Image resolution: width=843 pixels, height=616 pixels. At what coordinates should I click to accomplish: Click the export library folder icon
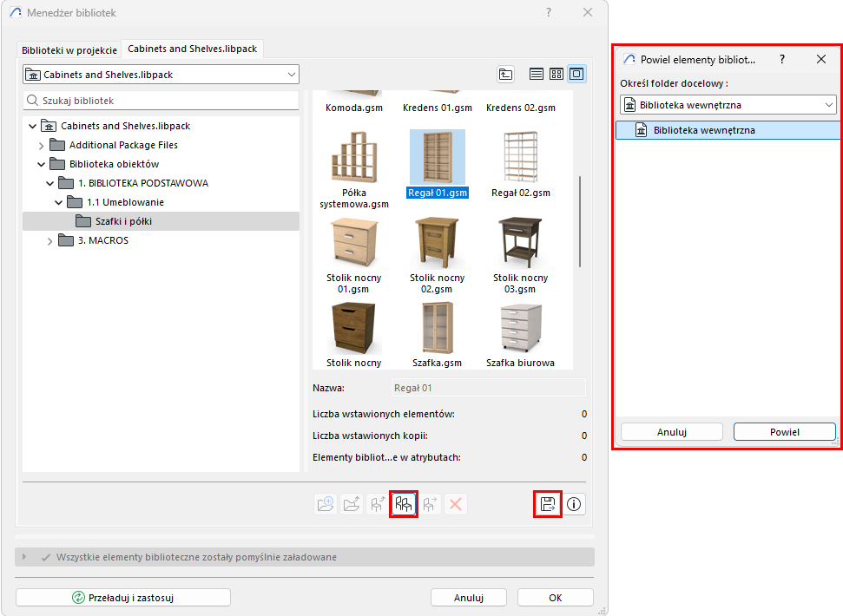pyautogui.click(x=352, y=504)
